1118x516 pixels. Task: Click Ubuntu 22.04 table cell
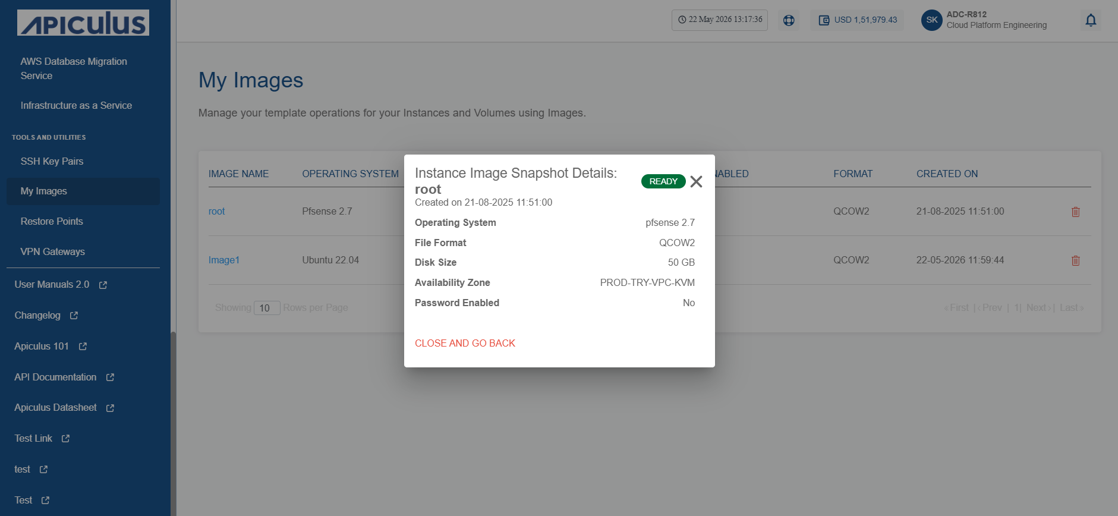330,260
